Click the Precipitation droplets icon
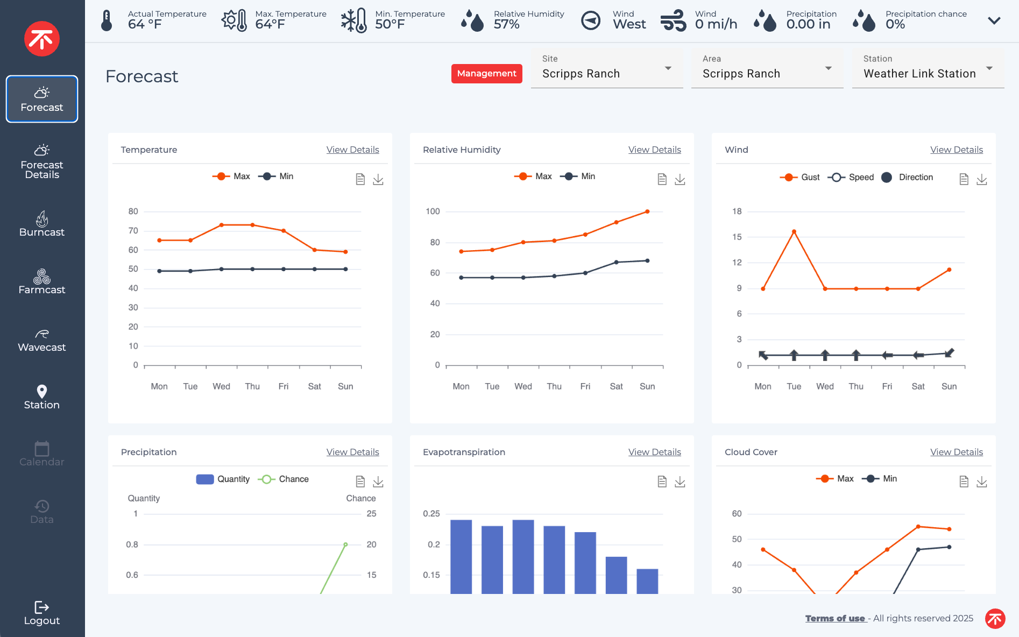1019x637 pixels. click(765, 20)
